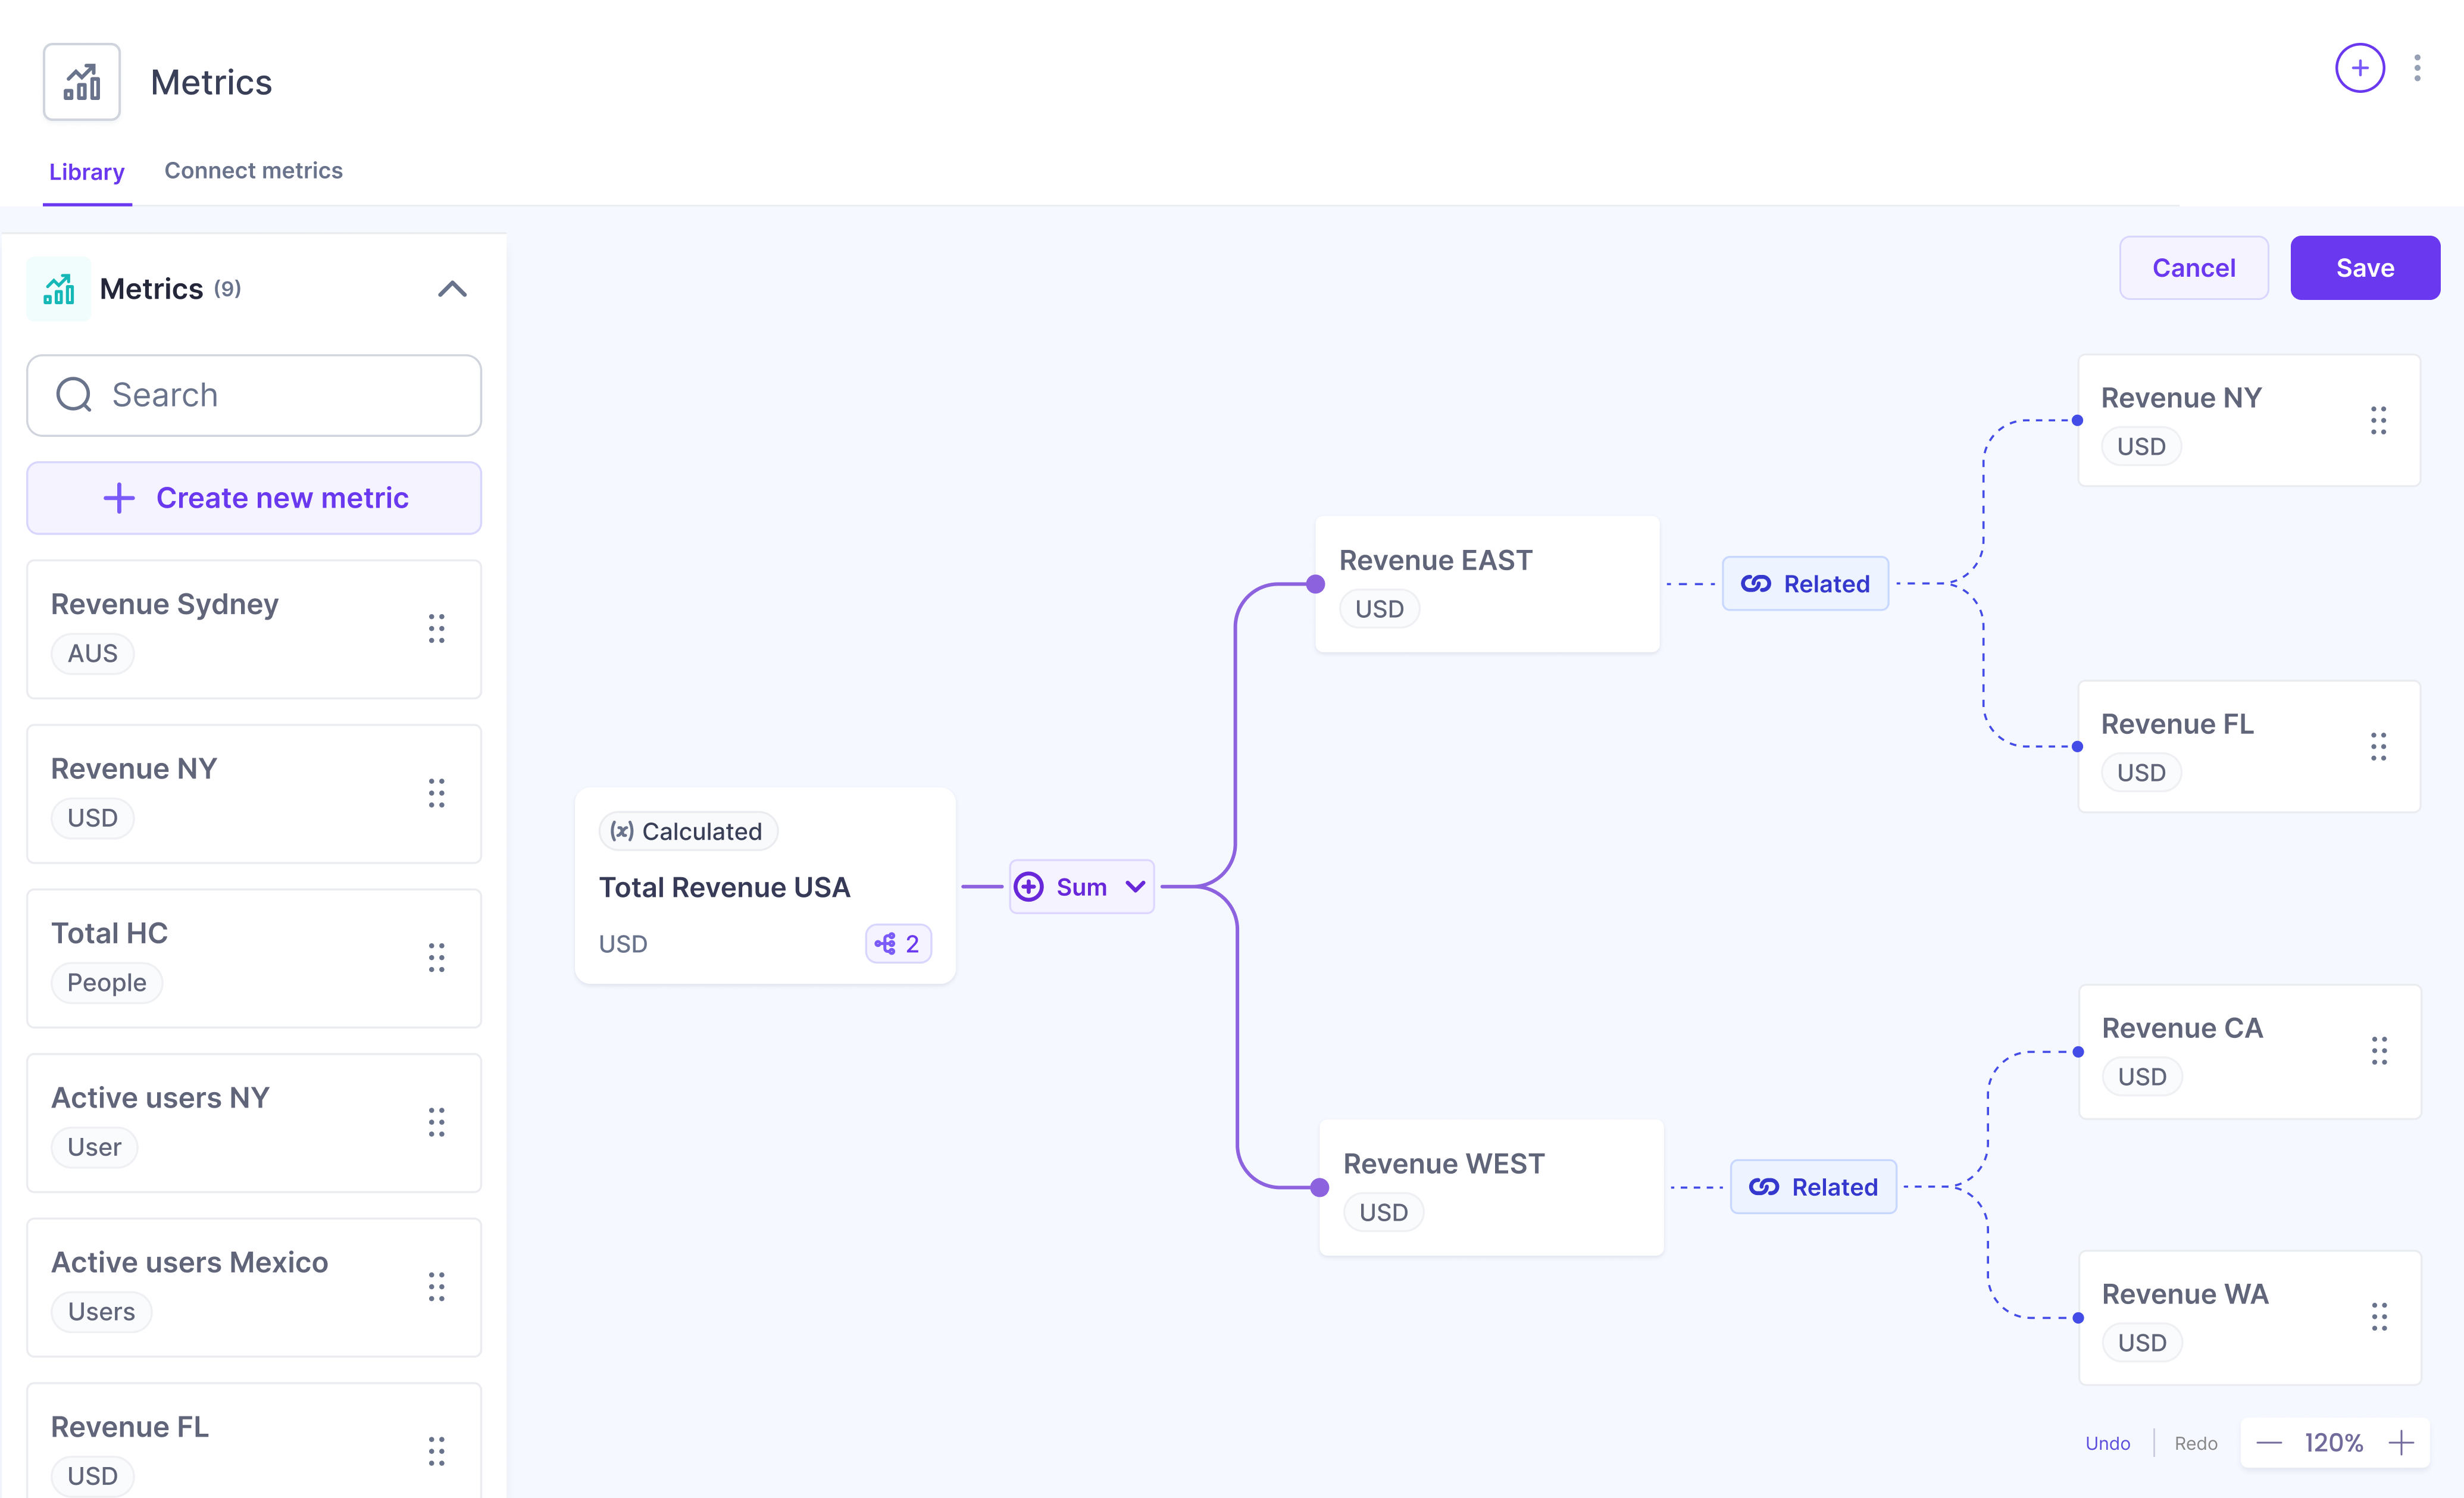Zoom out using the minus icon
Screen dimensions: 2464x1498
[2270, 1443]
